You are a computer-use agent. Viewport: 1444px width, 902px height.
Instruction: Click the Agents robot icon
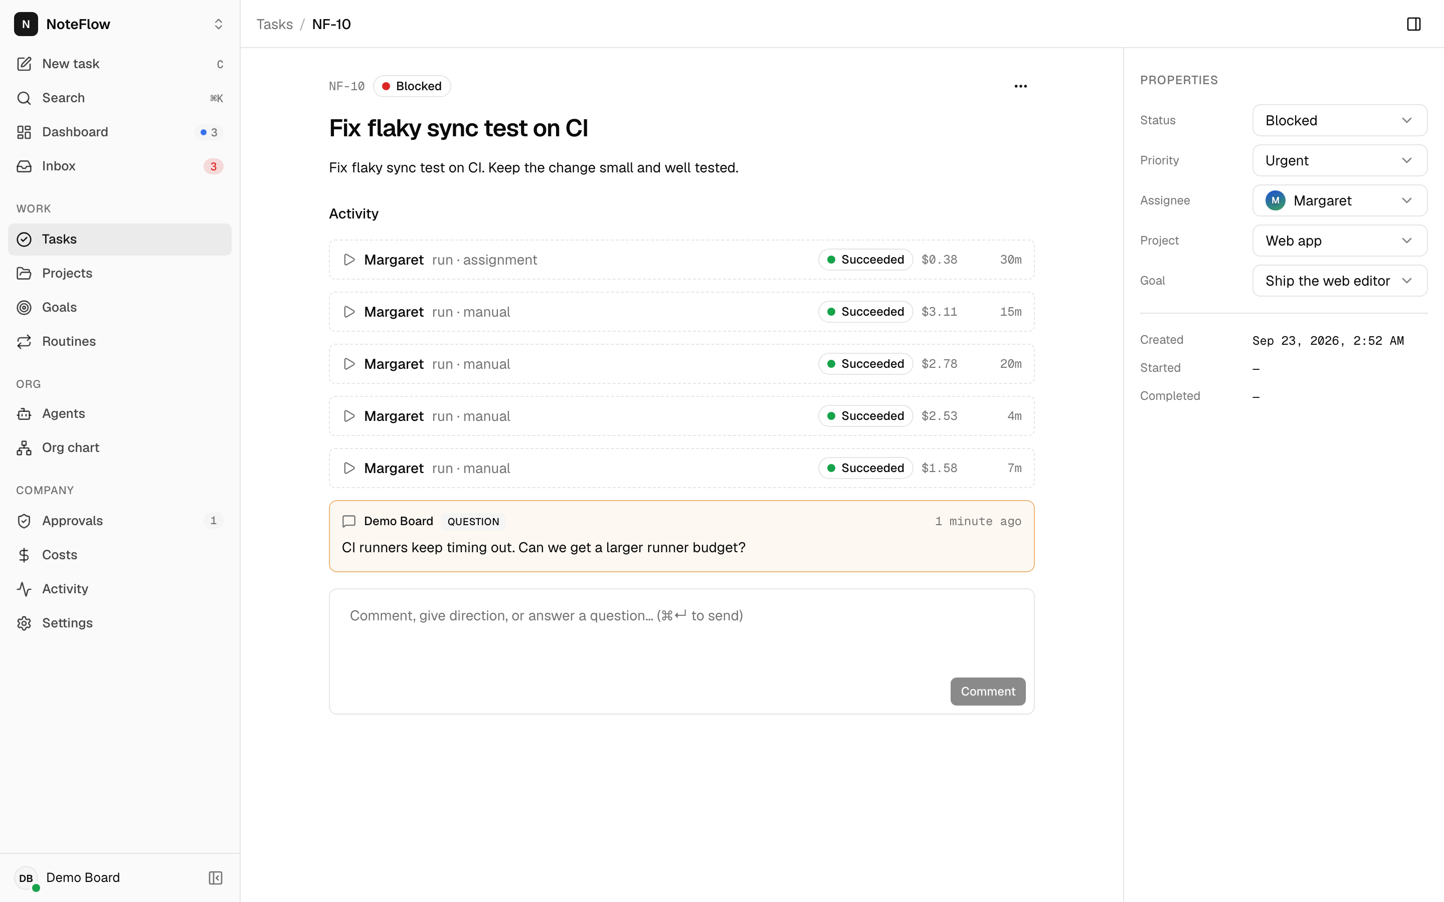pyautogui.click(x=24, y=413)
